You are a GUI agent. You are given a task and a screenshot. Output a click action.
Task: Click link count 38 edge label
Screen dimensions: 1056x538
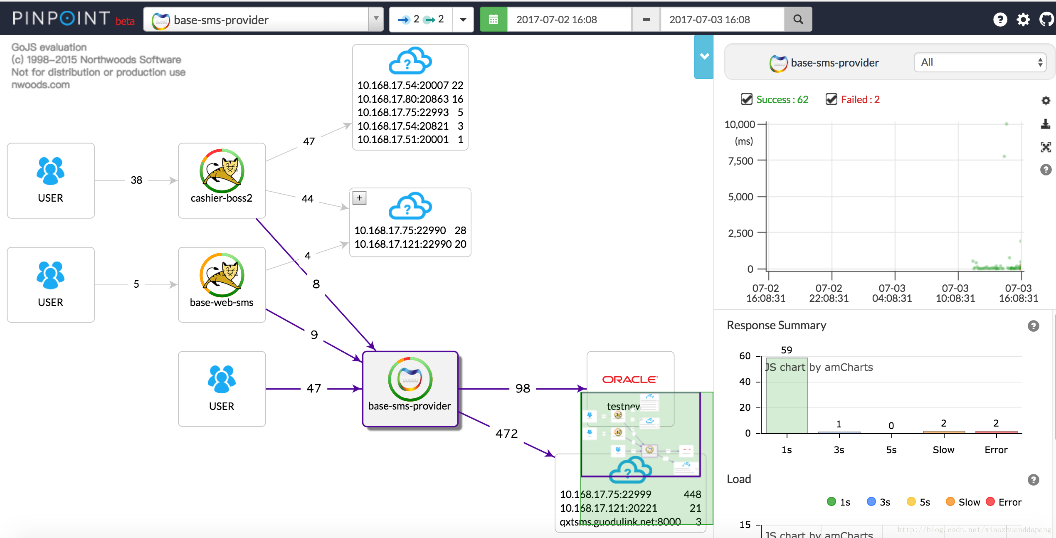click(136, 180)
